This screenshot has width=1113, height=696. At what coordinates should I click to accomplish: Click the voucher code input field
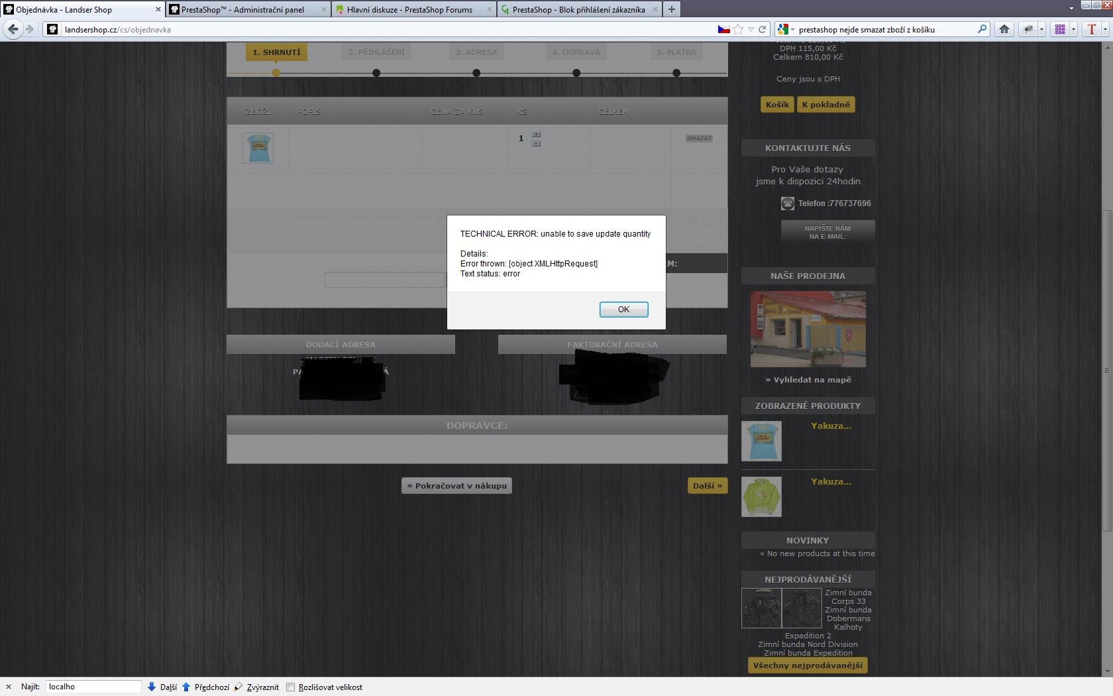[385, 280]
